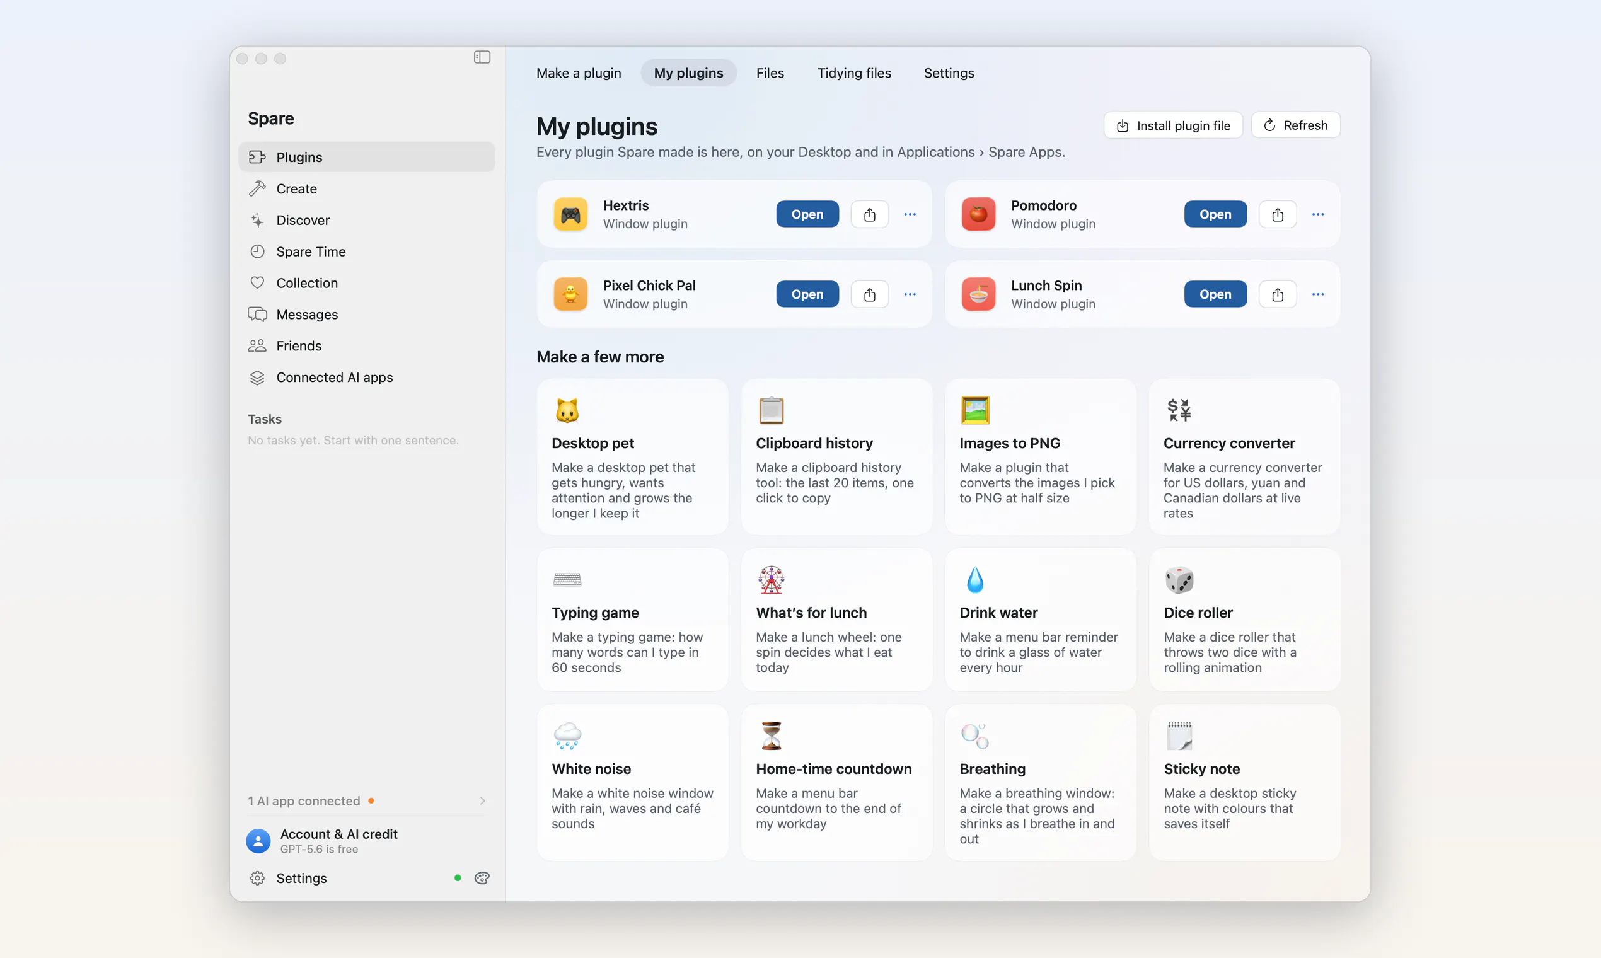1601x958 pixels.
Task: Toggle the sidebar panel icon
Action: 482,57
